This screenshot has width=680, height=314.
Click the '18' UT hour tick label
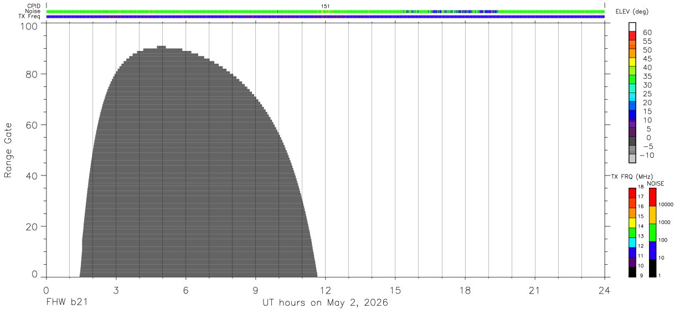tap(465, 291)
